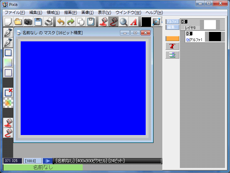Open a file with folder icon

click(18, 22)
